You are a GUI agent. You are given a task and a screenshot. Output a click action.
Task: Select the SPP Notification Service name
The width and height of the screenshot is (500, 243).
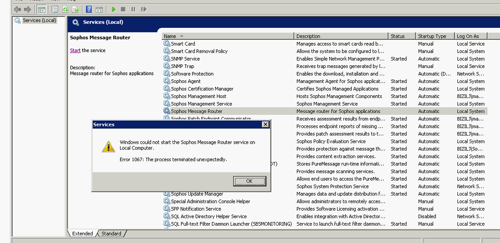(196, 209)
